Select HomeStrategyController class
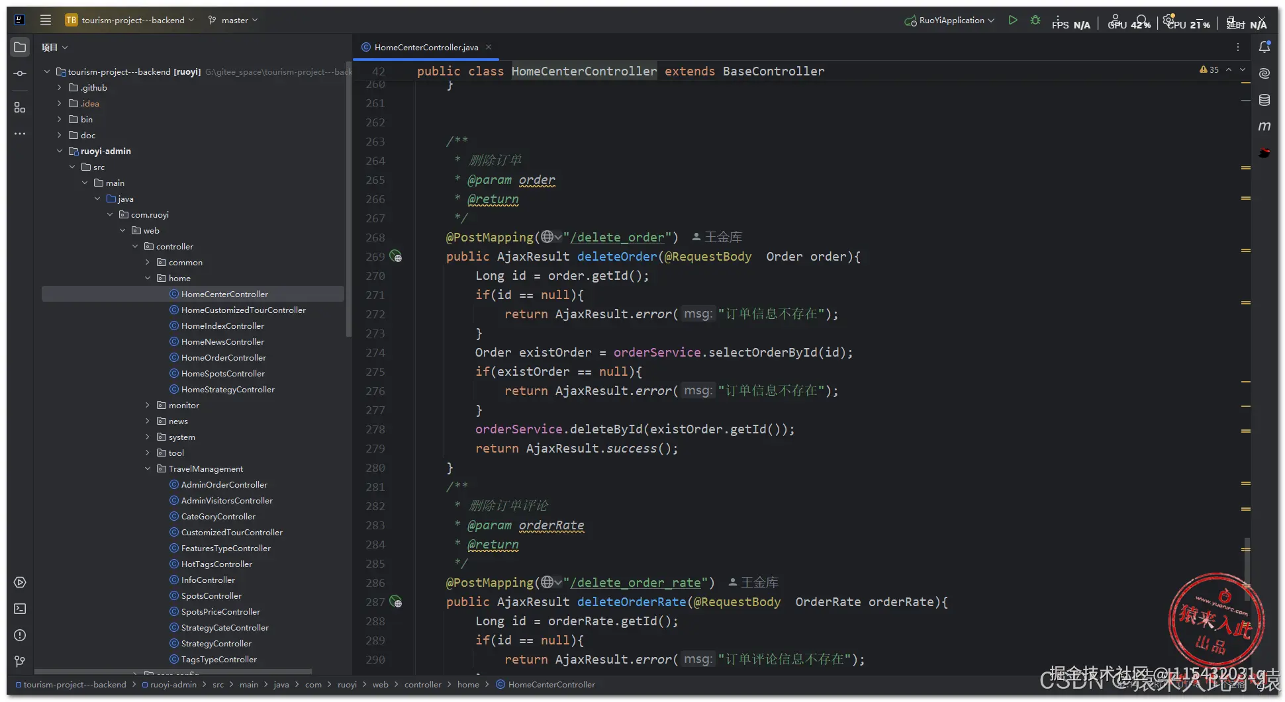This screenshot has height=702, width=1285. (228, 389)
